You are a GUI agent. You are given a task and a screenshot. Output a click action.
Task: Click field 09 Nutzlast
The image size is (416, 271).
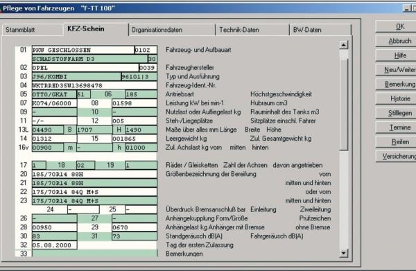[54, 112]
